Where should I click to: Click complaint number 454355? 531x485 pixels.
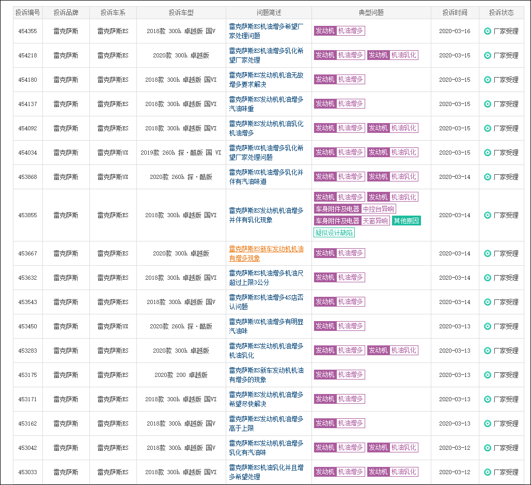[x=28, y=31]
